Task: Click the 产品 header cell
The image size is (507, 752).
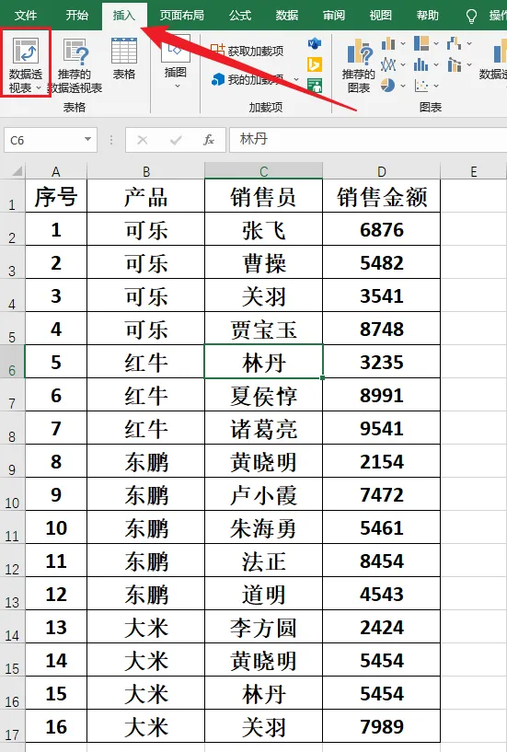Action: 145,196
